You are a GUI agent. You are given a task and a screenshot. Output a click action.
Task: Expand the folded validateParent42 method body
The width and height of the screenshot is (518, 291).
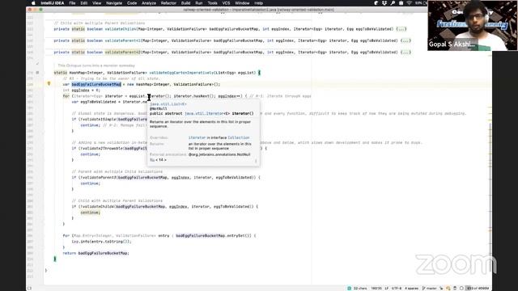405,52
